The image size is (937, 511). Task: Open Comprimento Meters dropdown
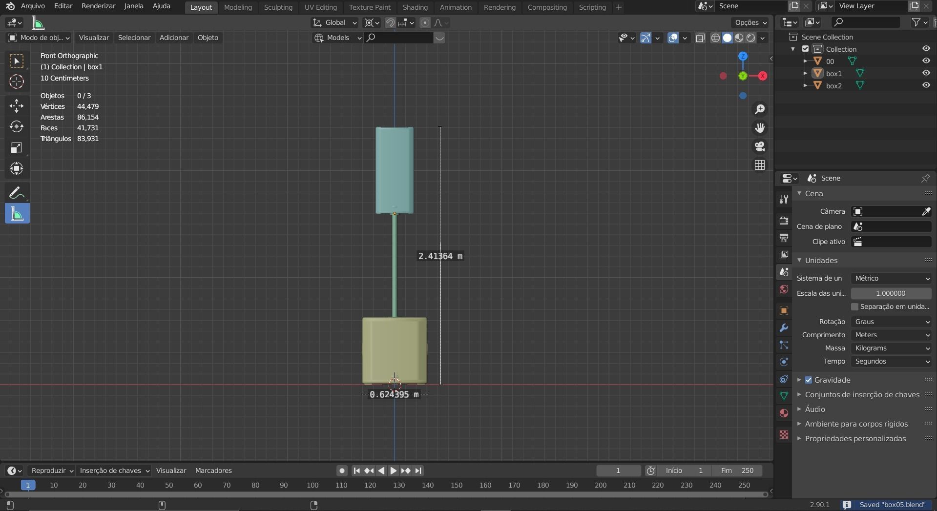pyautogui.click(x=891, y=335)
